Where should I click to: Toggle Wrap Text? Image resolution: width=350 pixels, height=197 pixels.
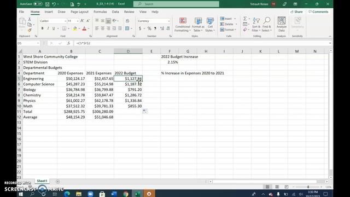point(127,21)
